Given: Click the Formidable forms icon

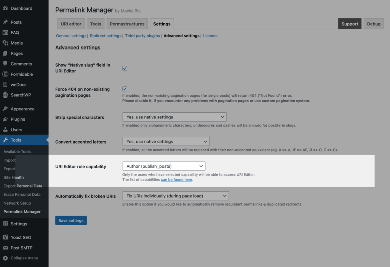Looking at the screenshot, I should pos(5,74).
